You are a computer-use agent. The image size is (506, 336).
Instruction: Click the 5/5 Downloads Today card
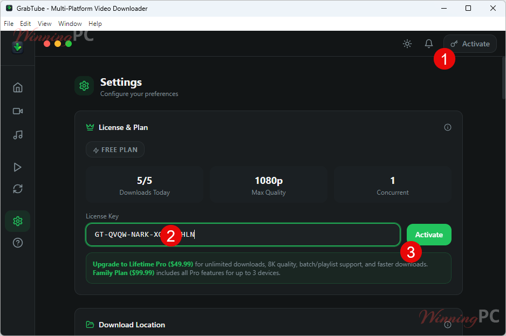tap(145, 184)
